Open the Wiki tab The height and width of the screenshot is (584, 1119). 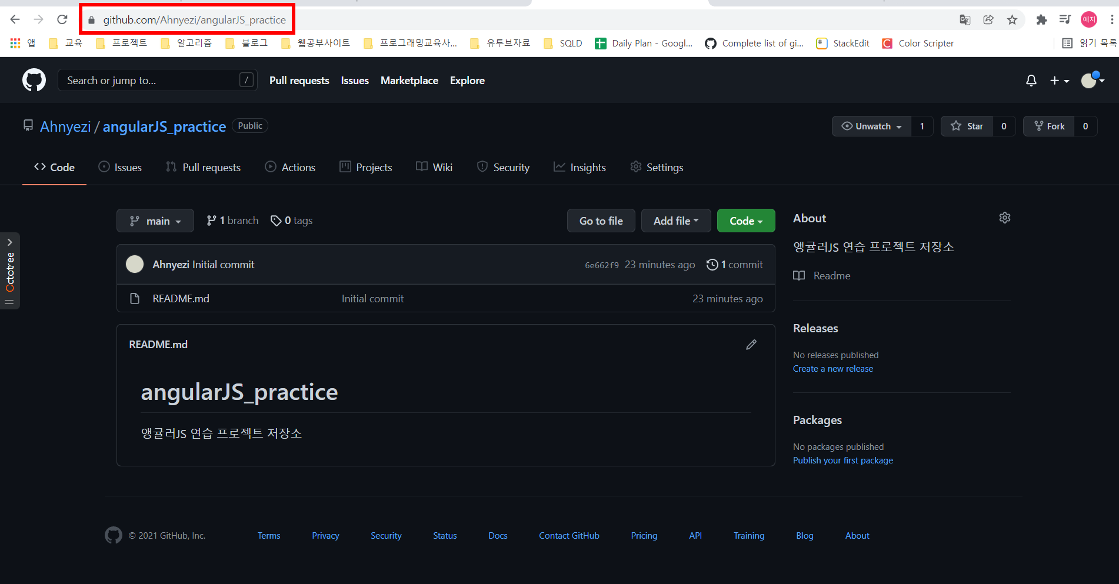(x=434, y=167)
